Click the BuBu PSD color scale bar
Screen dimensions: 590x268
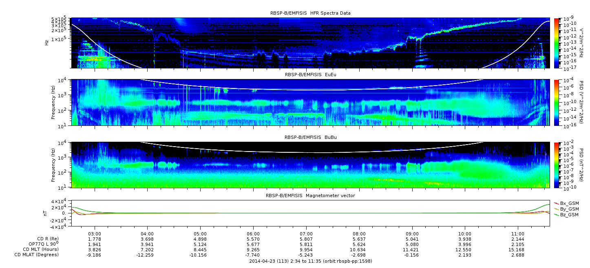tap(557, 165)
